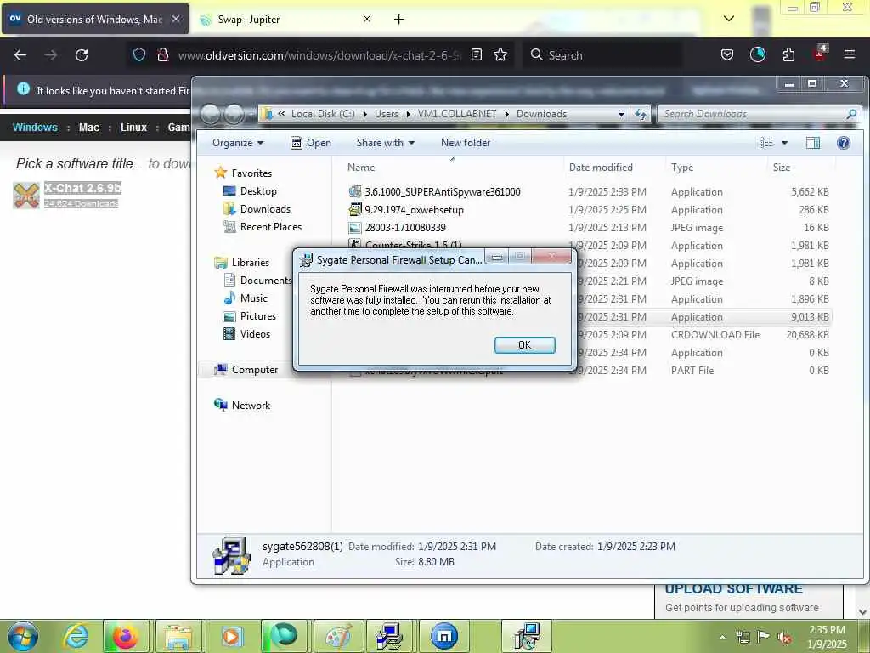This screenshot has width=870, height=653.
Task: Change view with the Explorer views icon
Action: coord(766,143)
